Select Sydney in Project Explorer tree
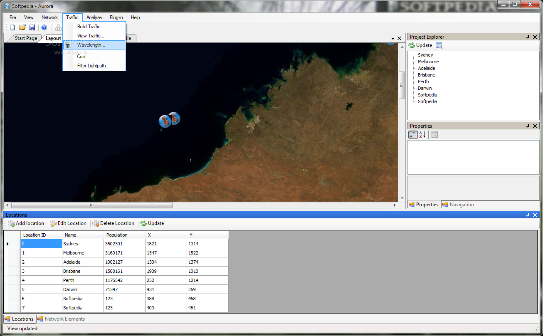The width and height of the screenshot is (543, 336). (x=425, y=55)
